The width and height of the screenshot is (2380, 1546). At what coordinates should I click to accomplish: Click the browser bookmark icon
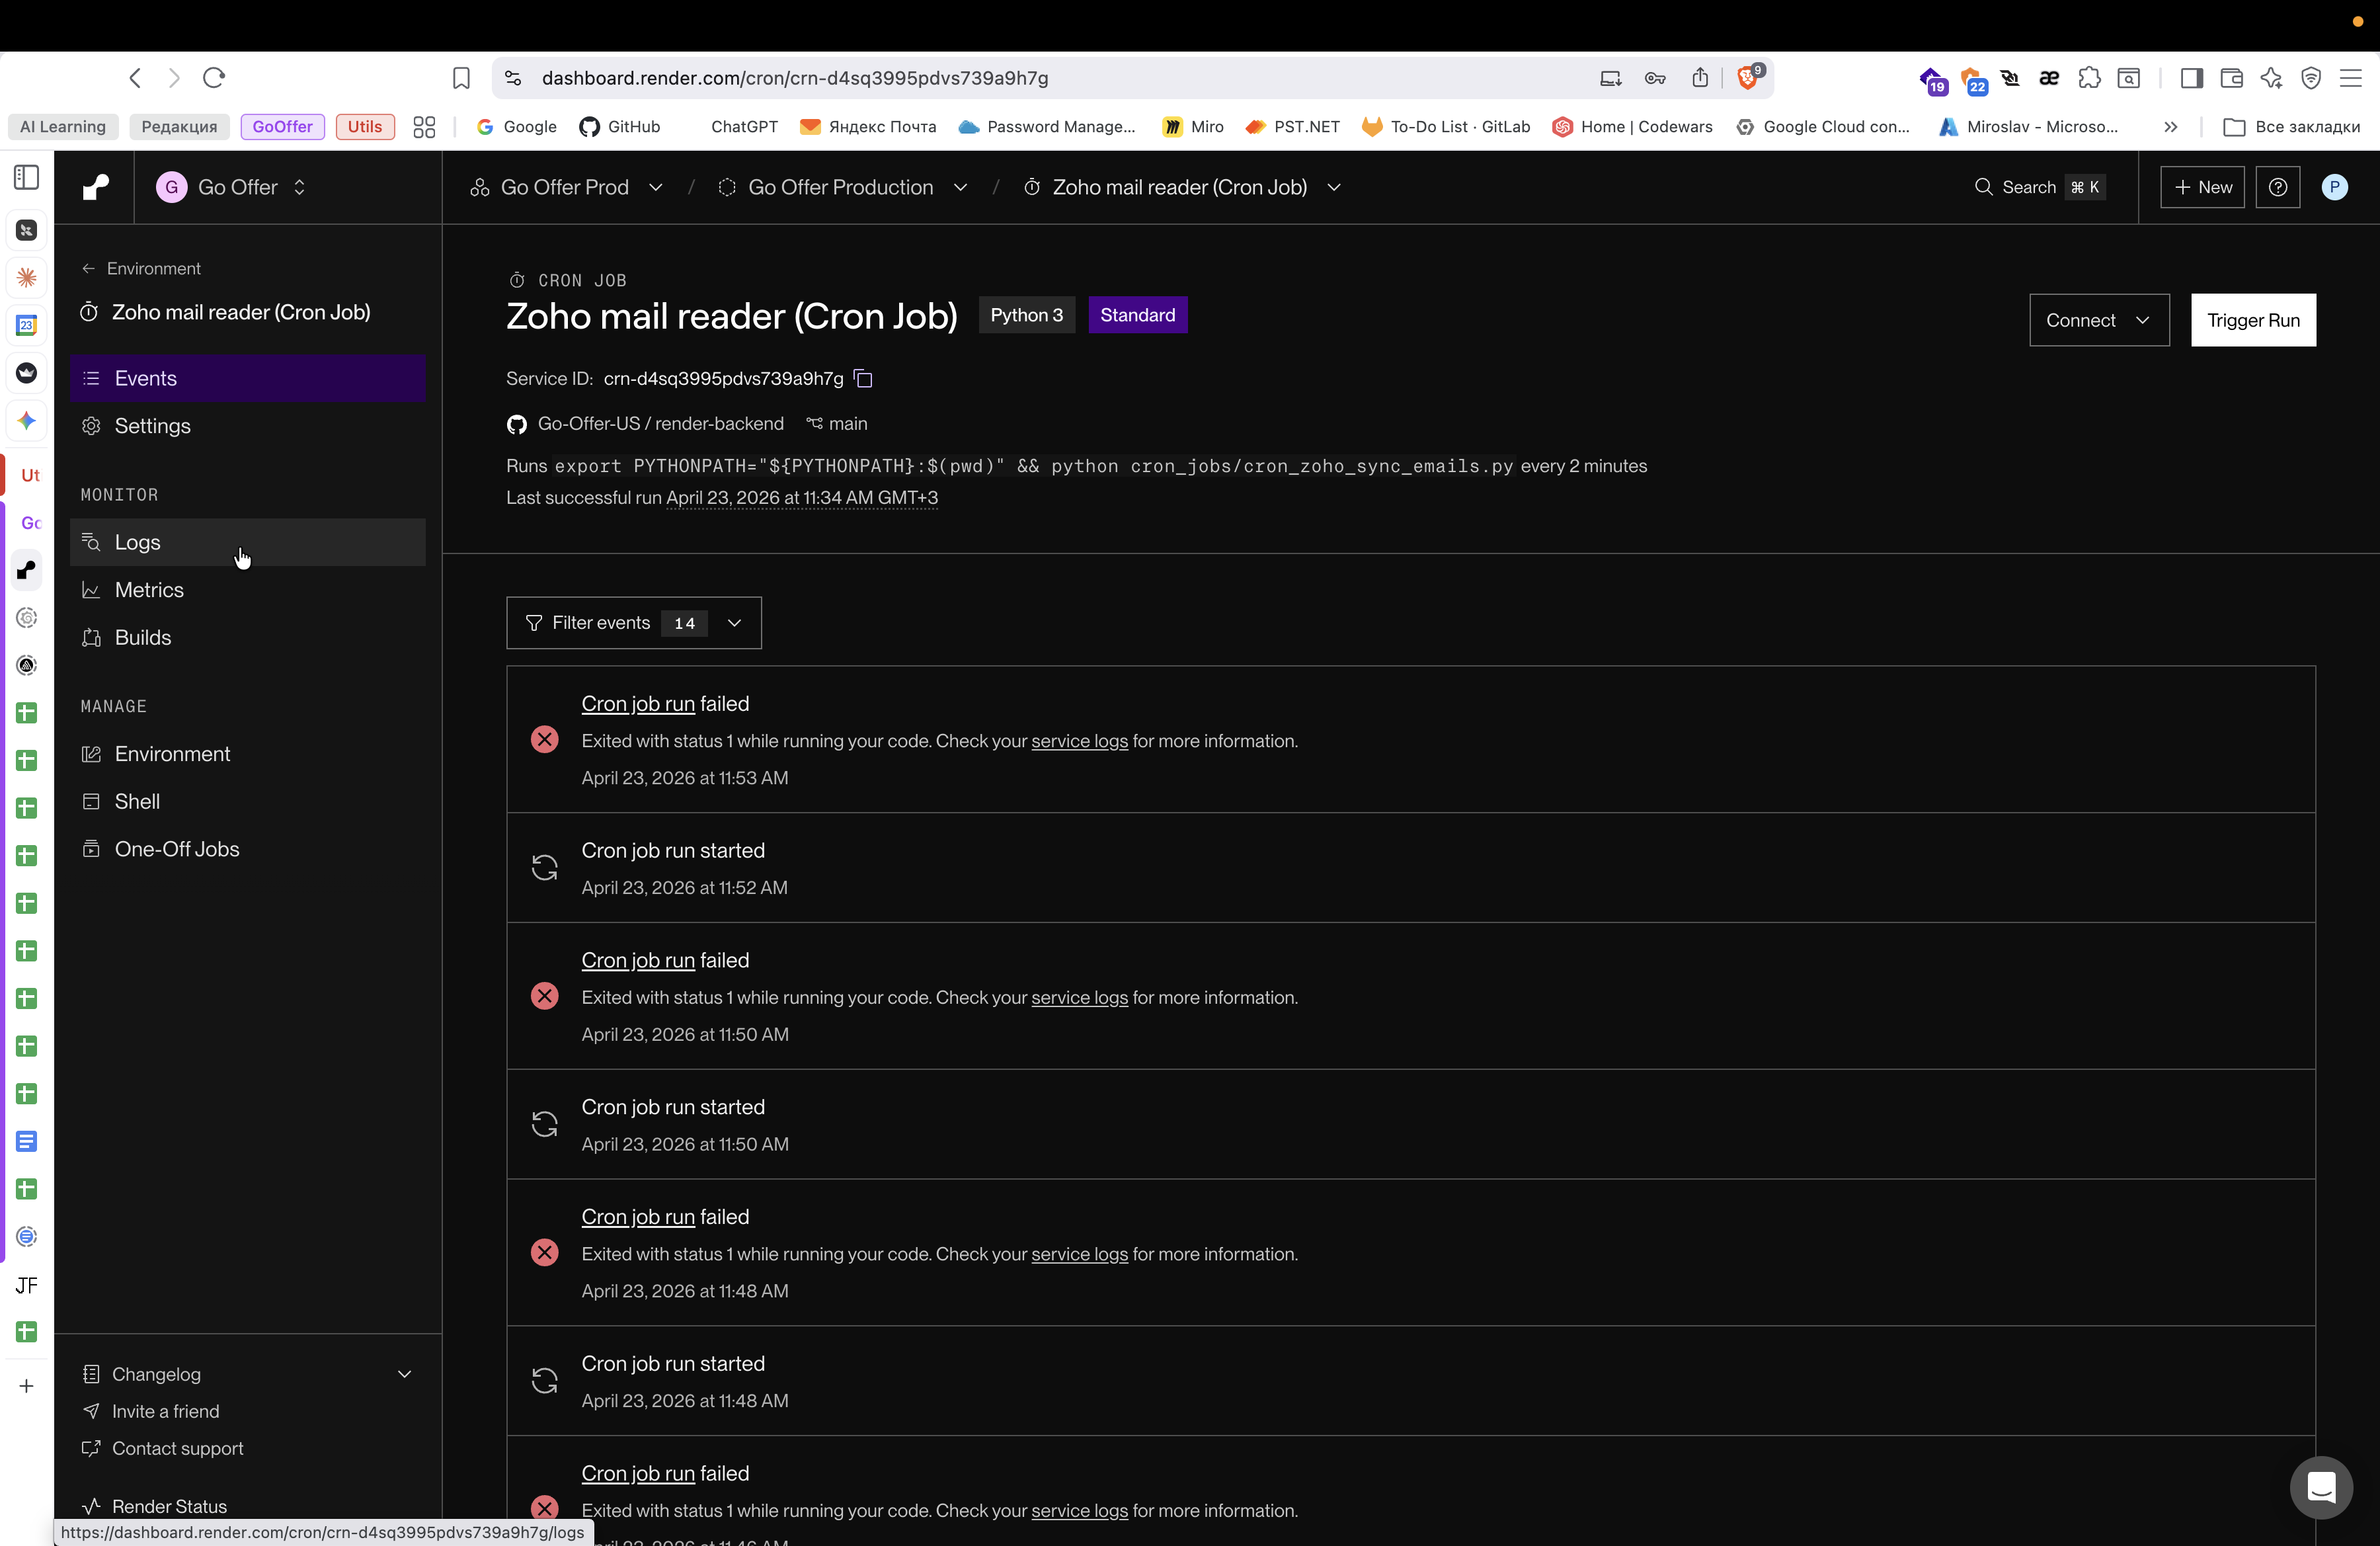coord(461,78)
